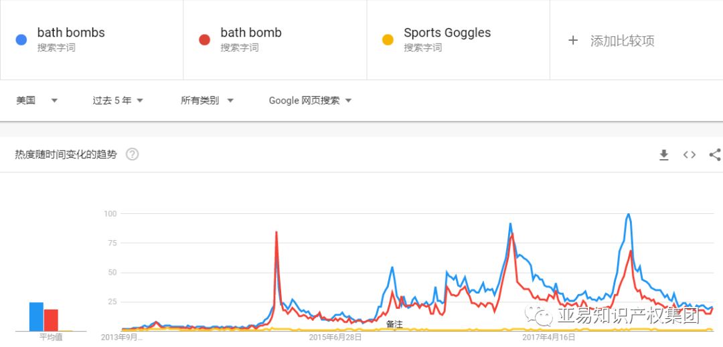This screenshot has height=347, width=723.
Task: Share the interest over time chart
Action: click(x=715, y=154)
